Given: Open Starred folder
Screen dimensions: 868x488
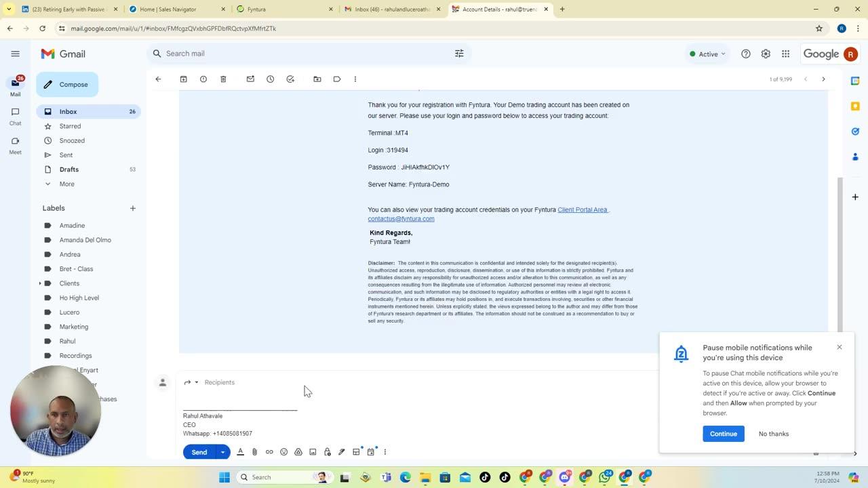Looking at the screenshot, I should coord(89,126).
